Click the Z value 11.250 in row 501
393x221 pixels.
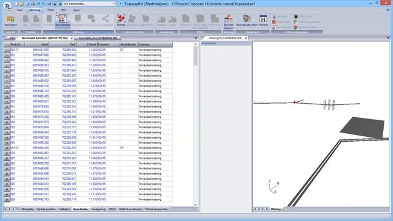93,55
